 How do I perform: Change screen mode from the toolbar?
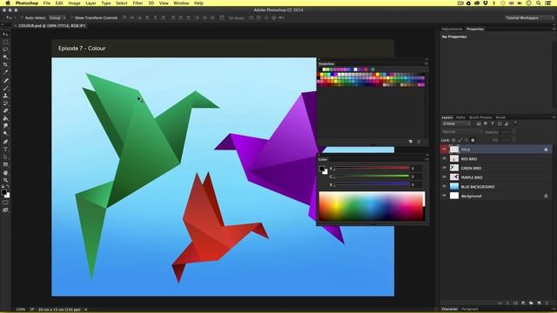5,210
